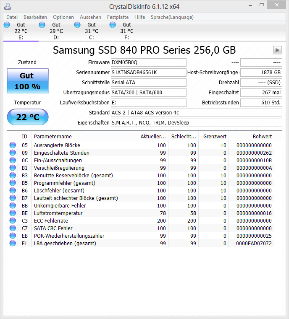Click the Laufwerksbuchstaben field E:
The height and width of the screenshot is (319, 289).
click(149, 103)
